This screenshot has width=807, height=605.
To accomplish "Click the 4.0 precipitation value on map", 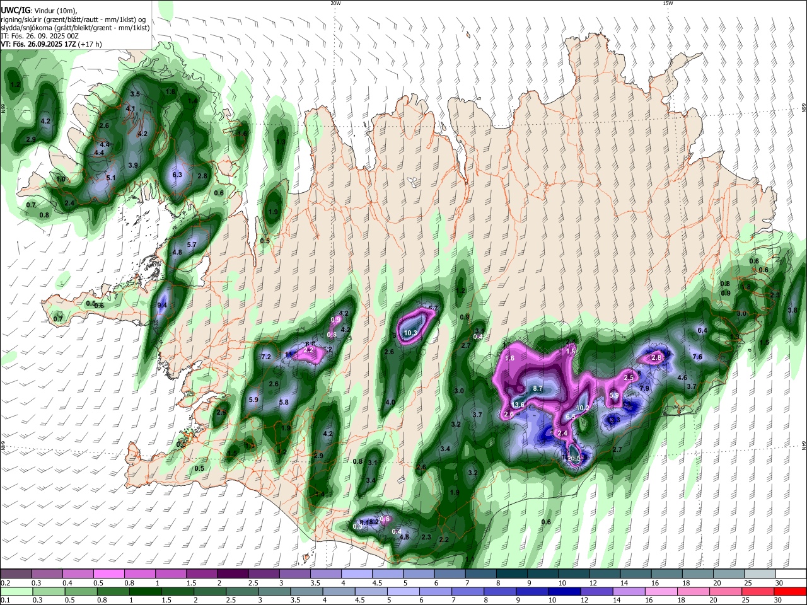I will [x=390, y=402].
